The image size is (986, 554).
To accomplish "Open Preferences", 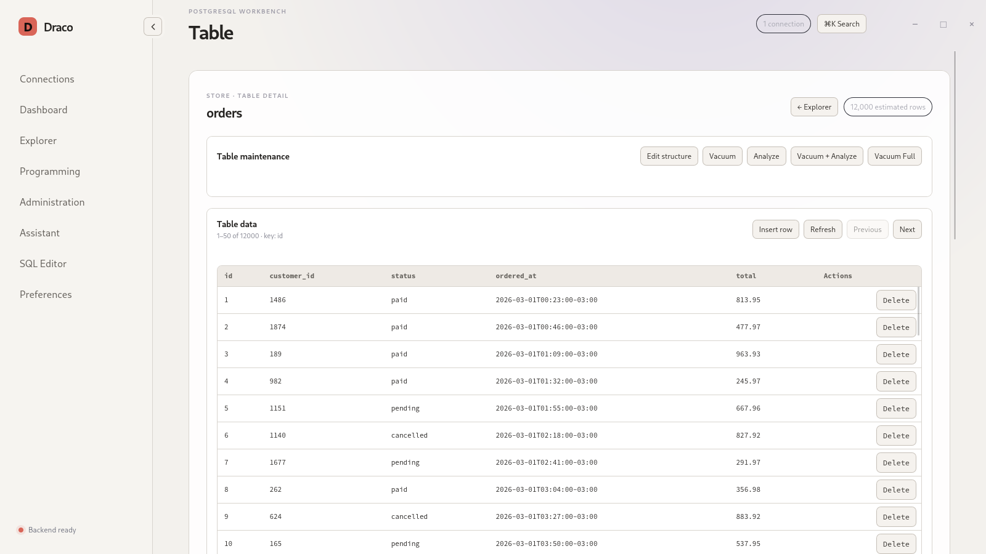I will click(x=46, y=294).
